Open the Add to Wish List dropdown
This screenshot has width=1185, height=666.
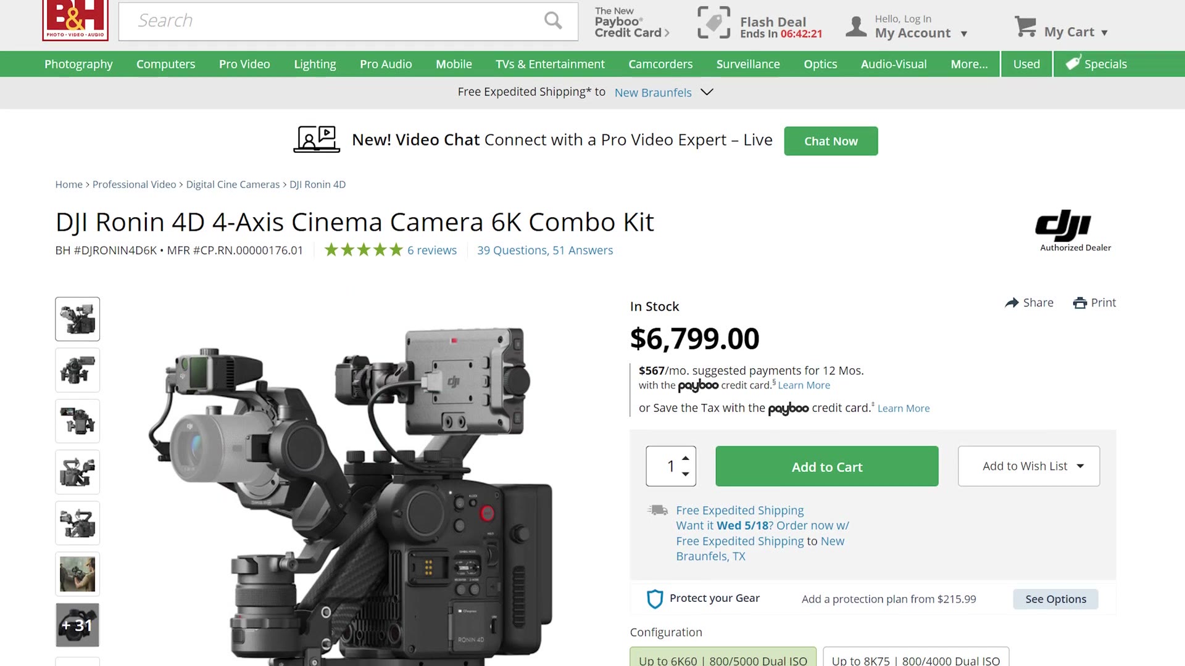click(x=1029, y=466)
